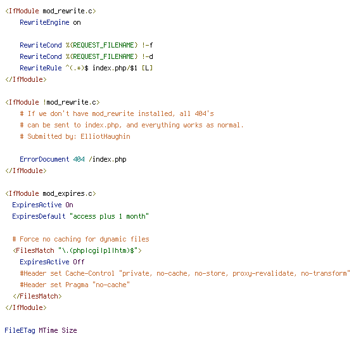
Task: Click the ErrorDocument directive
Action: (44, 159)
